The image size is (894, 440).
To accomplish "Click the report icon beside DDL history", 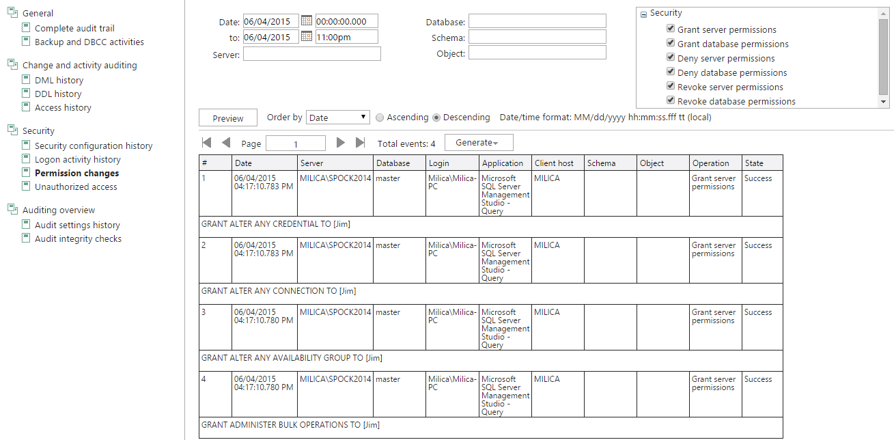I will pos(26,94).
